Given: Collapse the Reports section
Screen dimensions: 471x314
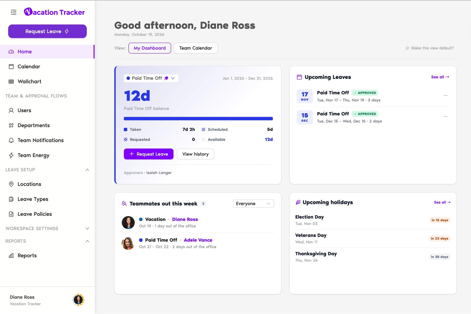Looking at the screenshot, I should pos(88,241).
